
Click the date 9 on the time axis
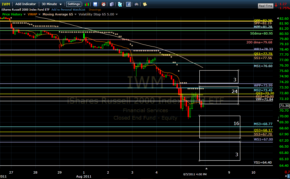(229, 172)
